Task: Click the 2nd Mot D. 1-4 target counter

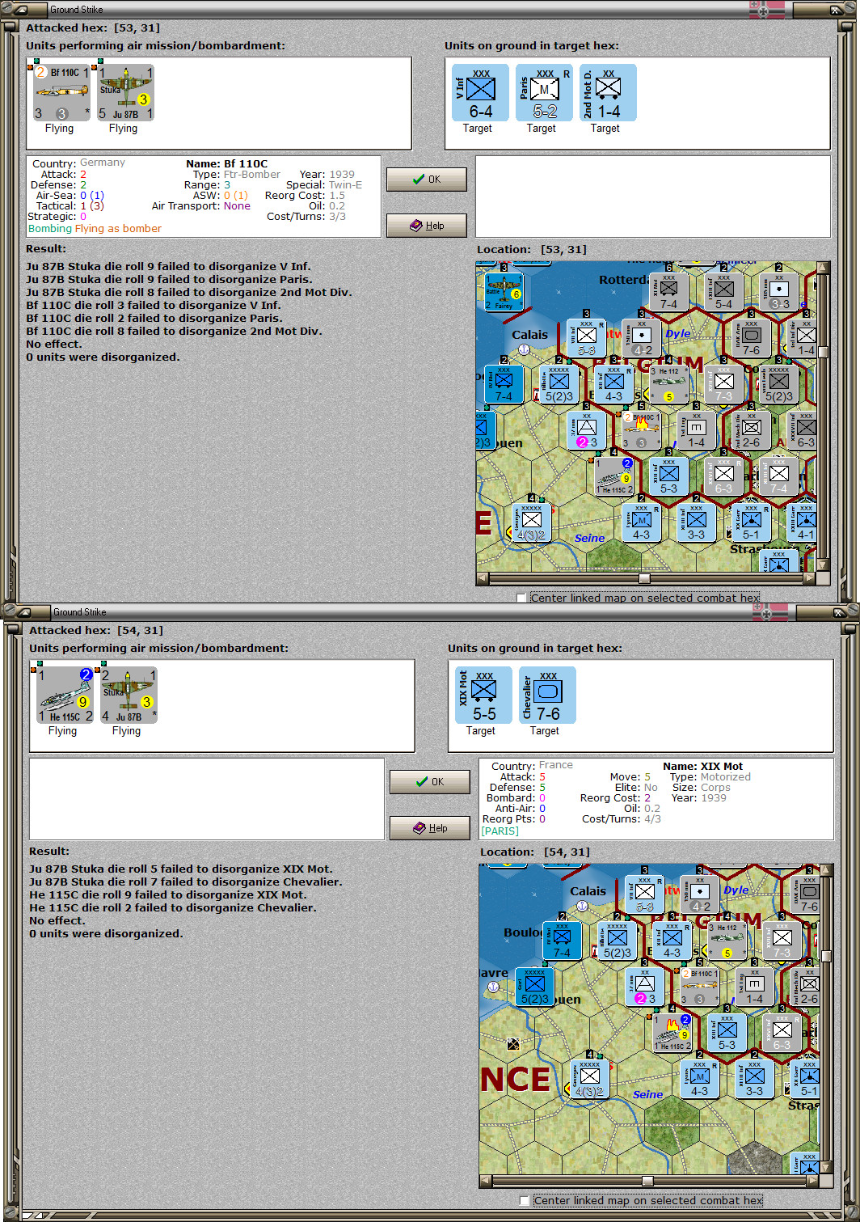Action: pos(608,93)
